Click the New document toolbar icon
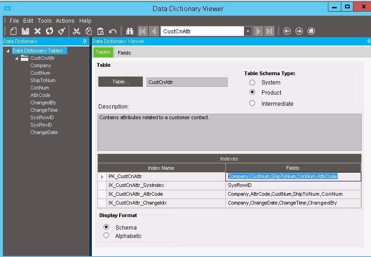Screen dimensions: 371x257 point(13,31)
